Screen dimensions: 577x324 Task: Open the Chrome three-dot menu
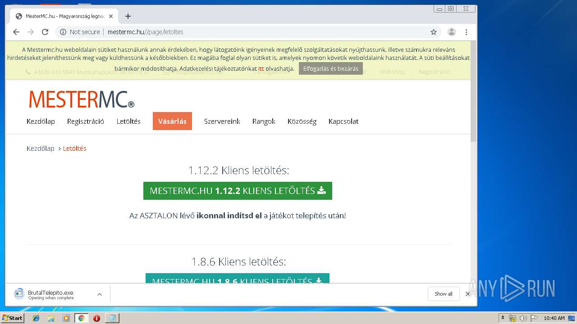(467, 32)
